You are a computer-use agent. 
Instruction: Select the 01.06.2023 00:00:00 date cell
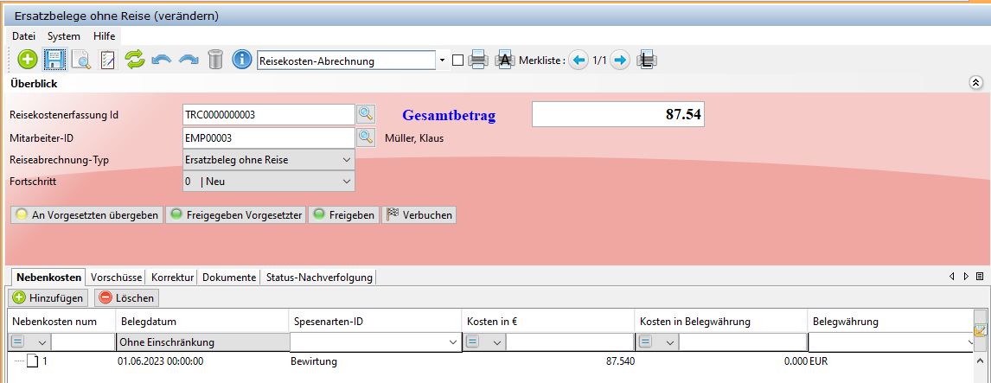coord(202,361)
